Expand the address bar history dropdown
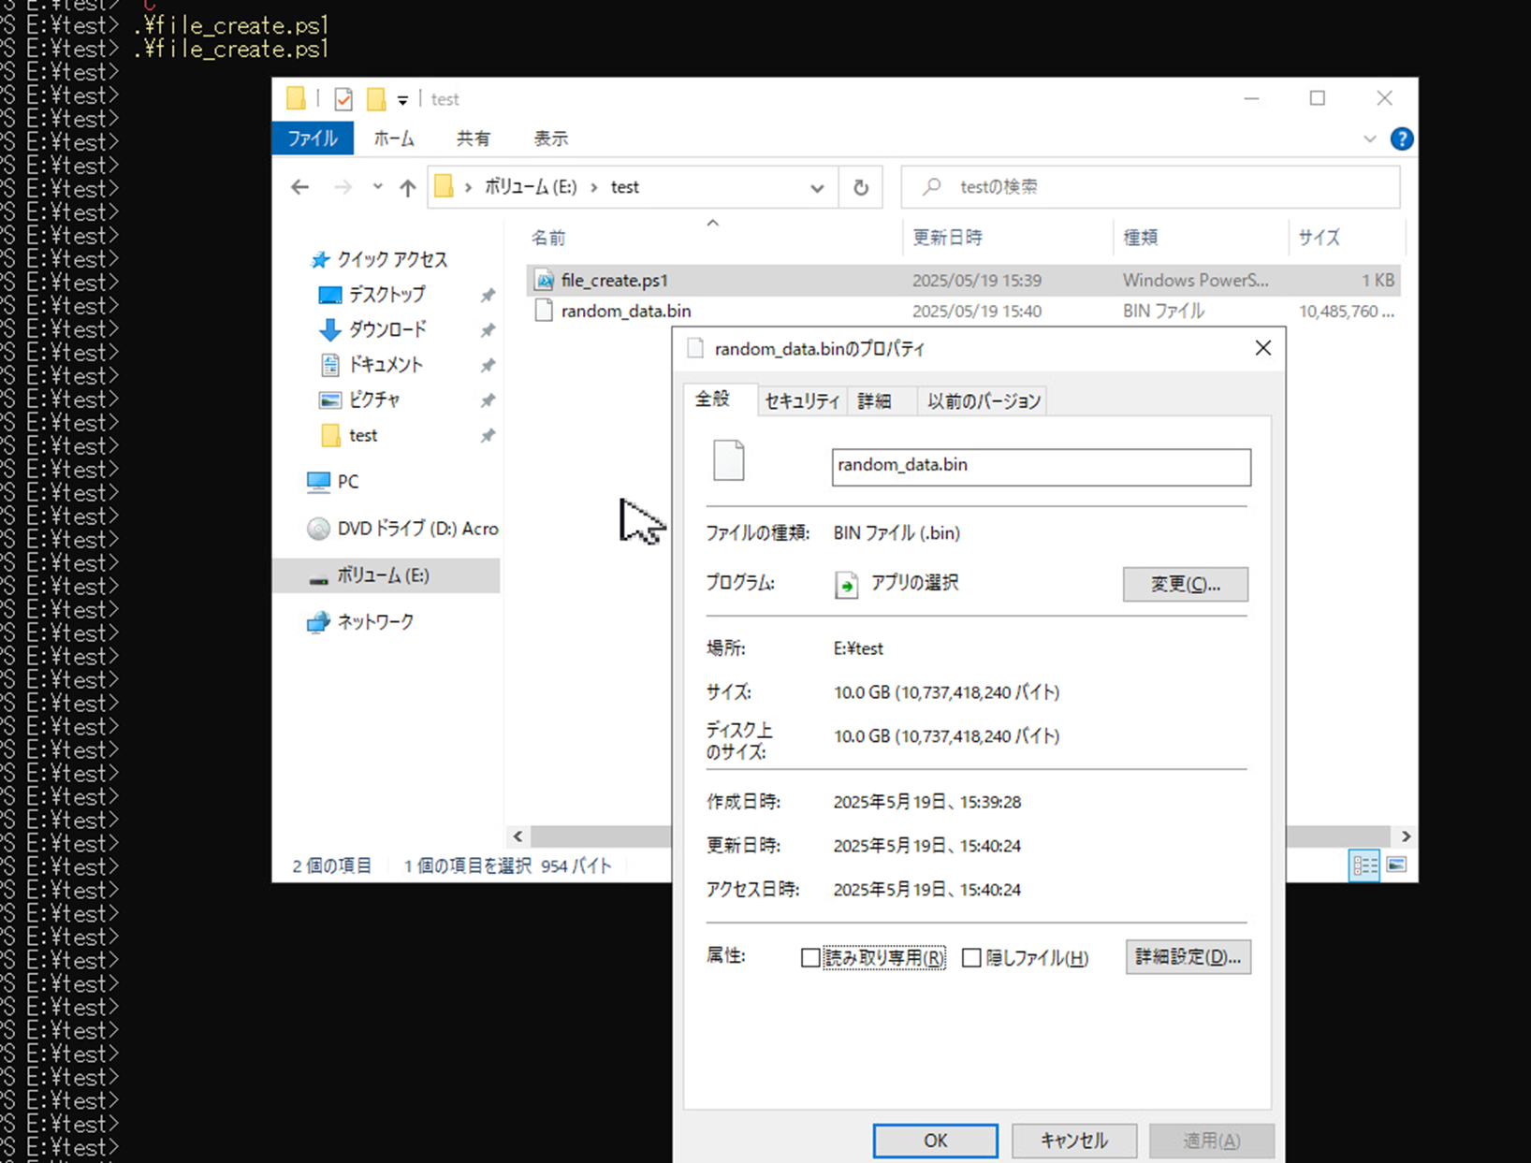 pyautogui.click(x=817, y=187)
